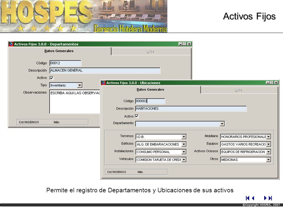Open the Tipo Inventario dropdown
Screen dimensions: 283x212
pyautogui.click(x=80, y=85)
